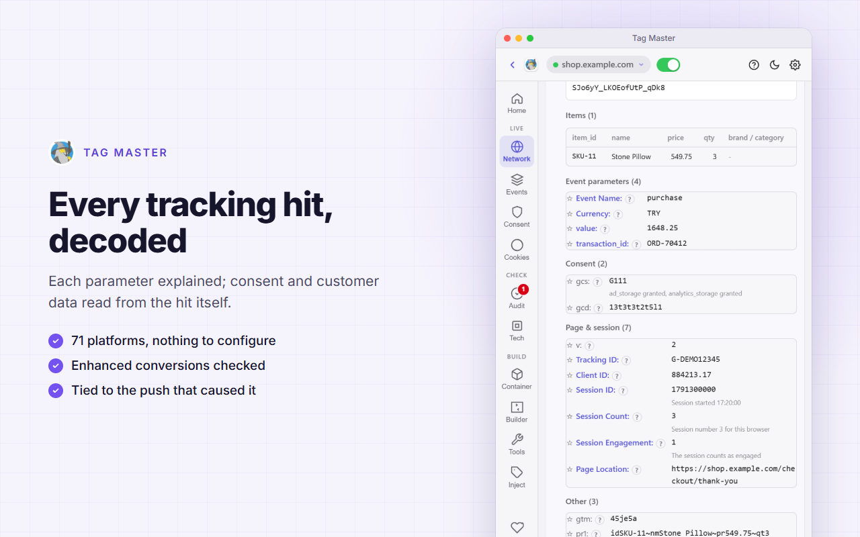
Task: Star the transaction_id parameter
Action: coord(570,244)
